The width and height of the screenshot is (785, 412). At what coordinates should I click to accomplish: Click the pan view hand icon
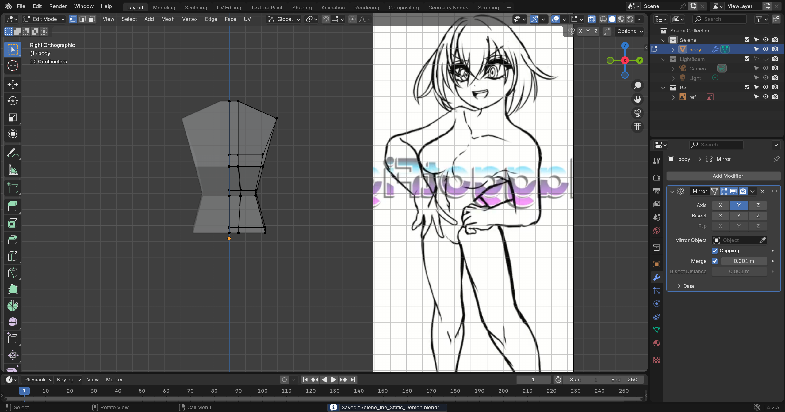click(x=638, y=99)
